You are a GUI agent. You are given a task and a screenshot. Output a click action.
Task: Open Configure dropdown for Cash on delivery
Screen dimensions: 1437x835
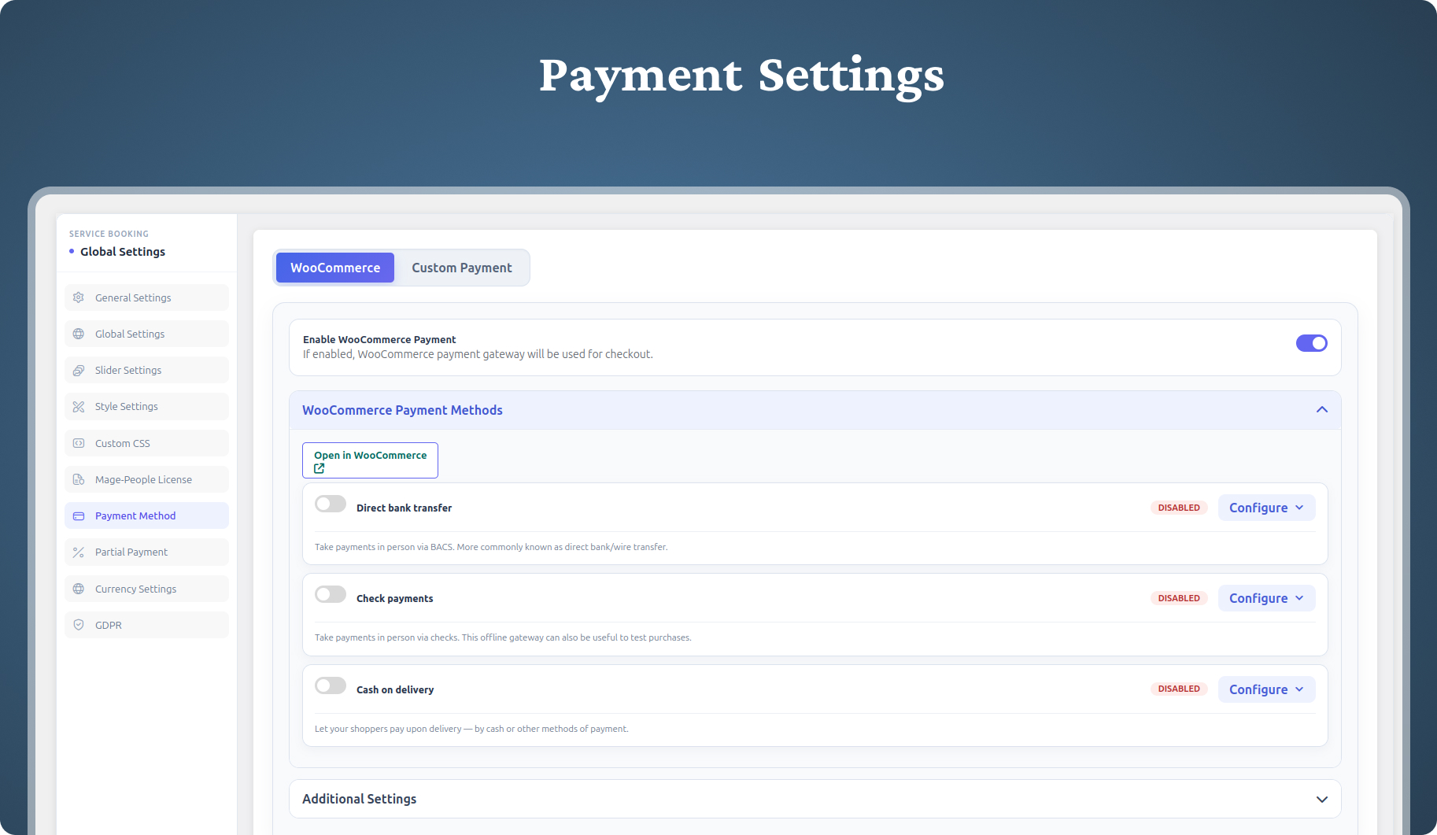[1267, 689]
